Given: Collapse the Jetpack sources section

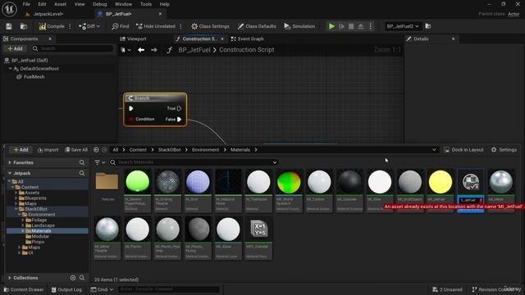Looking at the screenshot, I should (10, 173).
